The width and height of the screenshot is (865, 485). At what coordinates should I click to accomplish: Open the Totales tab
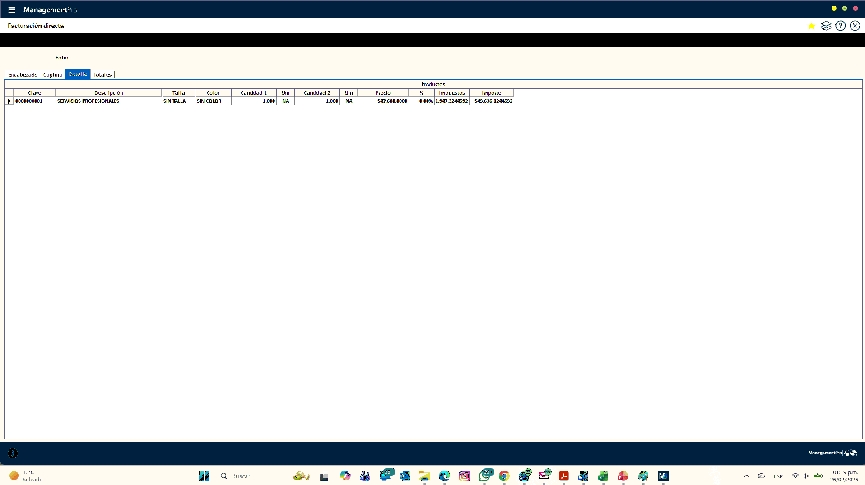(102, 75)
